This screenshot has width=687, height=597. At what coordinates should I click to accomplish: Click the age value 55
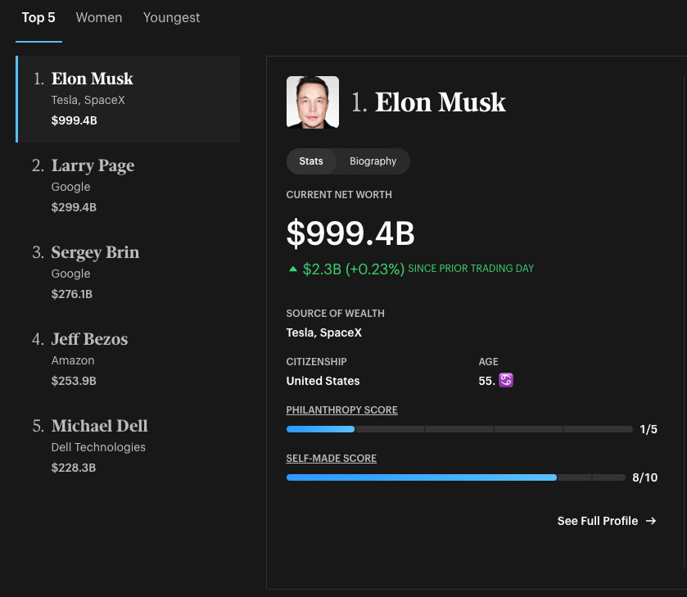pyautogui.click(x=486, y=381)
